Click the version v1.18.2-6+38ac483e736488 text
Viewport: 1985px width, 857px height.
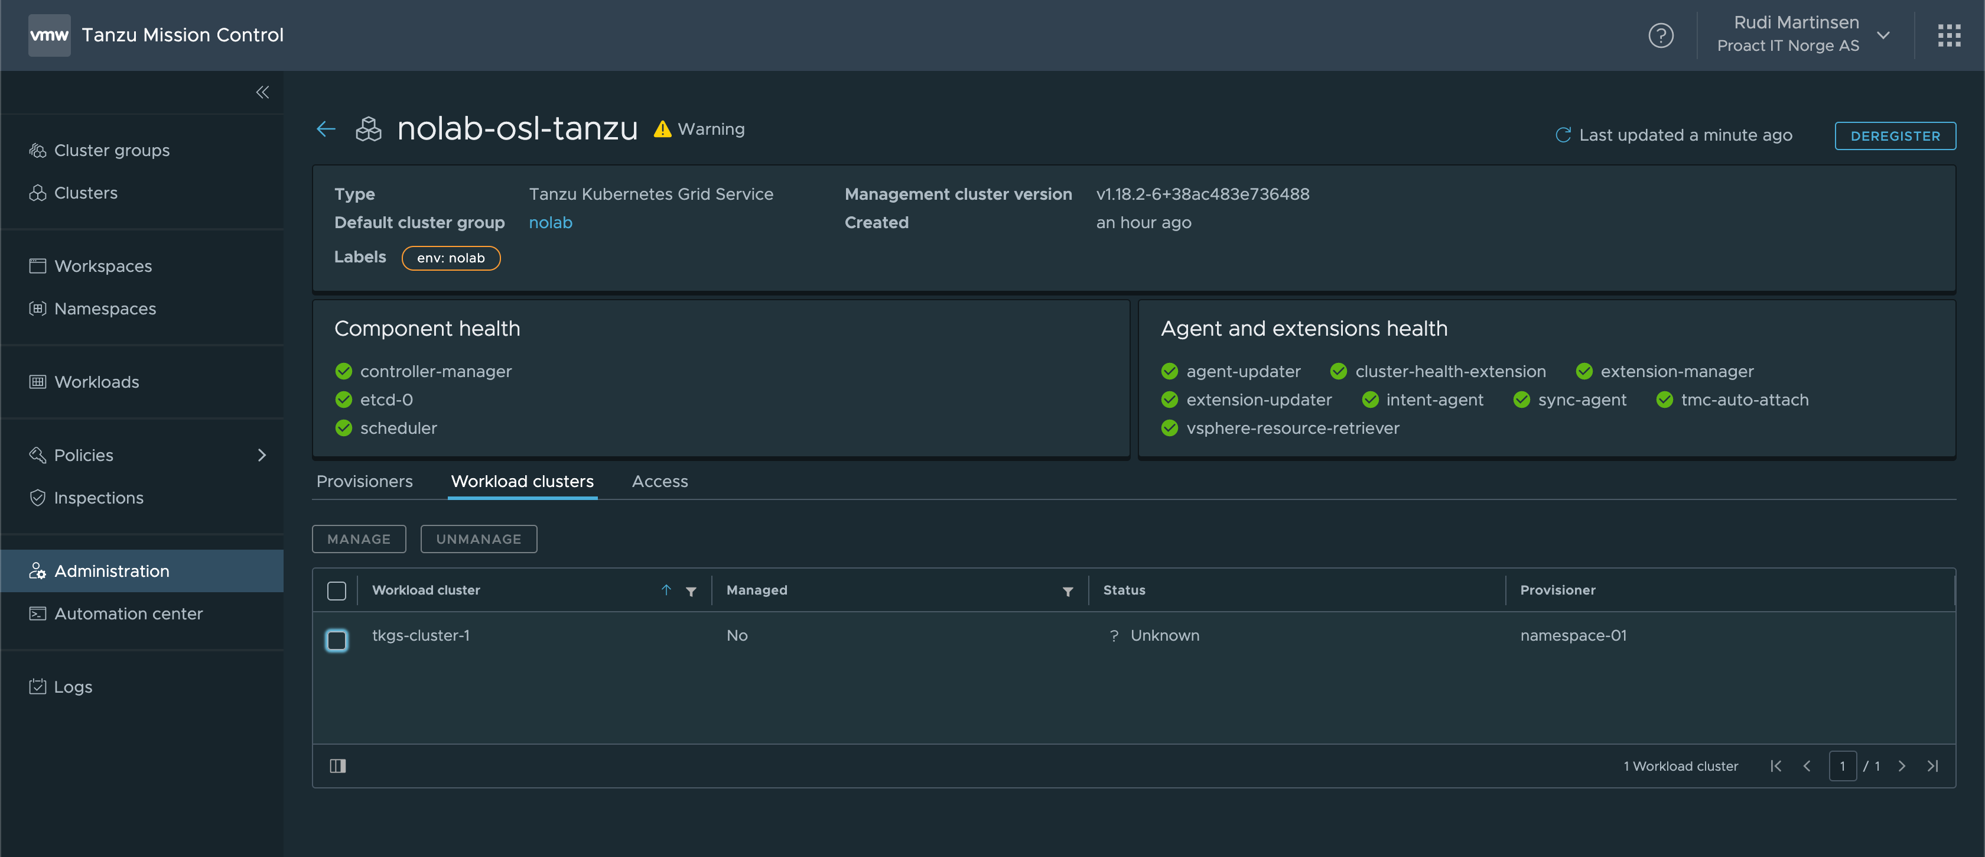(x=1202, y=194)
